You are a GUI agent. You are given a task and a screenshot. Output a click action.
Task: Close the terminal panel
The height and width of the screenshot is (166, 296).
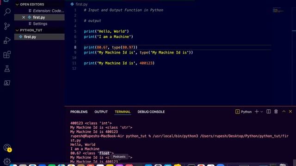click(290, 112)
